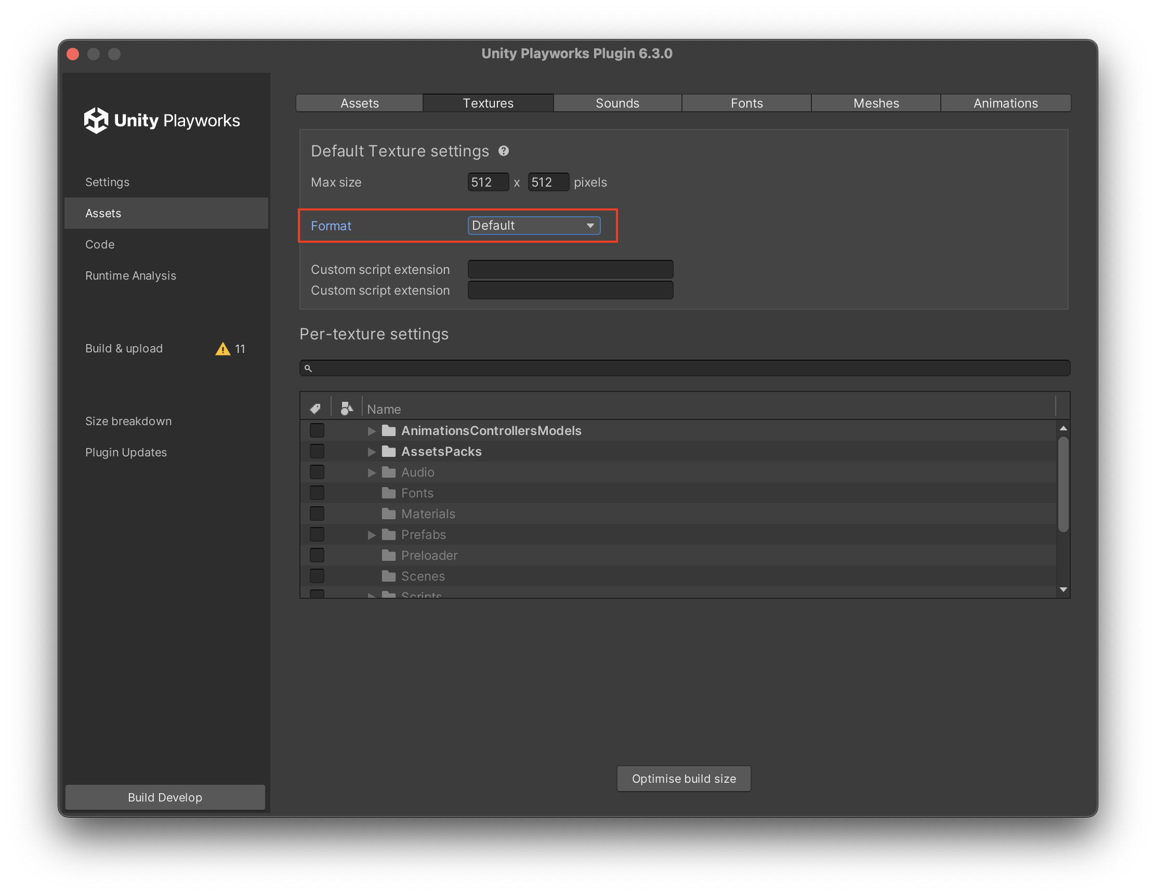This screenshot has width=1156, height=894.
Task: Close the Playworks Plugin window
Action: 73,54
